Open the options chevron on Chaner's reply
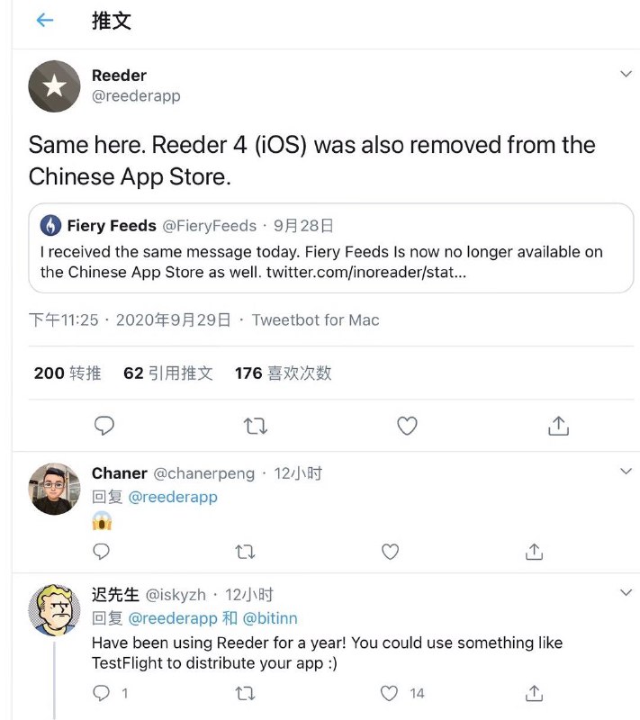The width and height of the screenshot is (640, 720). pyautogui.click(x=626, y=470)
